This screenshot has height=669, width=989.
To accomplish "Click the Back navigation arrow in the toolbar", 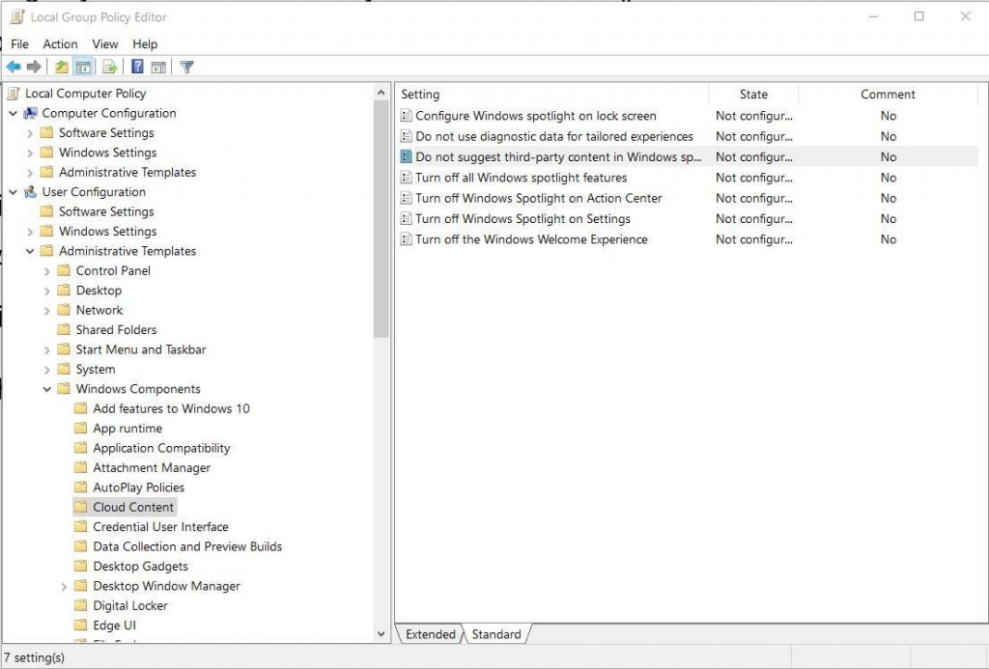I will (x=13, y=67).
